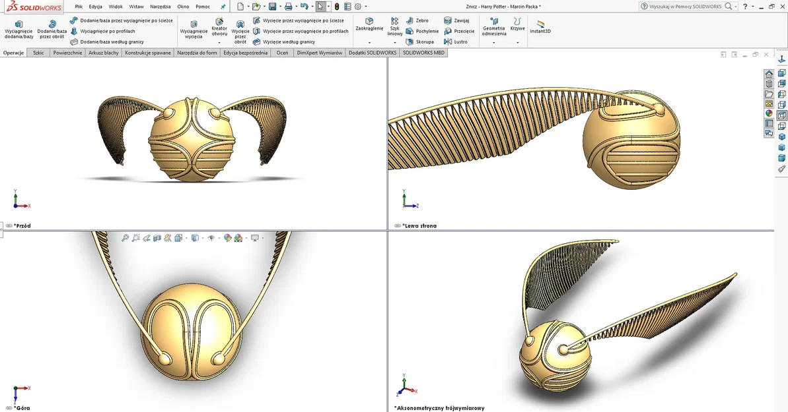Toggle Hide/Show Items eye dropdown
788x412 pixels.
219,239
